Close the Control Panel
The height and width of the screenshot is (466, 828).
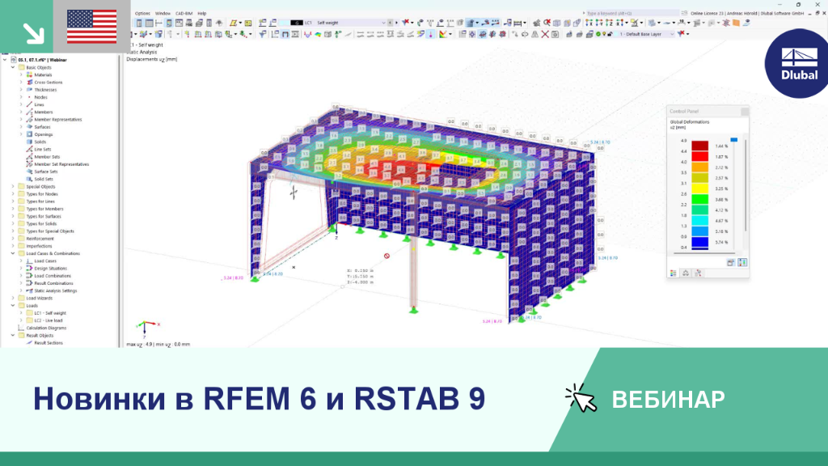745,111
